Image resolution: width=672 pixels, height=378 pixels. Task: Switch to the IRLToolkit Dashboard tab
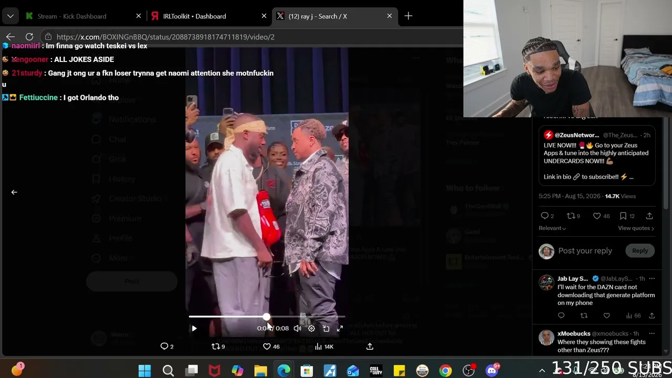coord(194,16)
